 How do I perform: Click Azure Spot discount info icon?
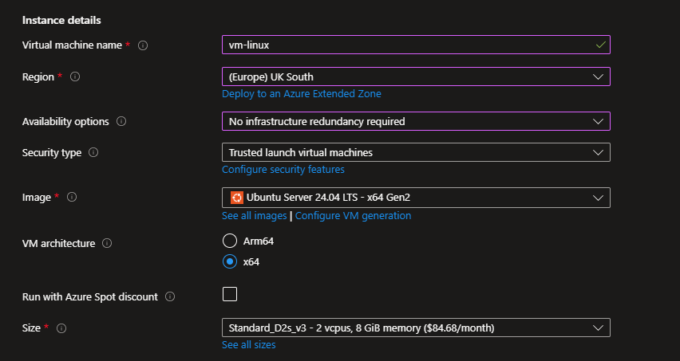click(x=169, y=296)
